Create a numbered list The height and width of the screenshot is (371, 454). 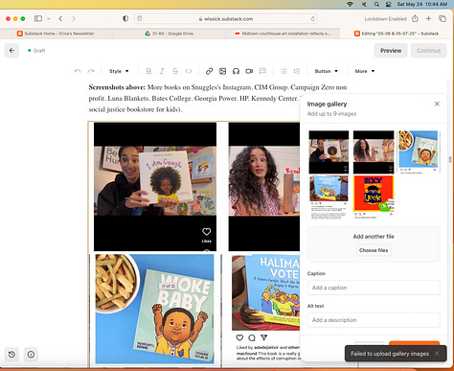297,71
